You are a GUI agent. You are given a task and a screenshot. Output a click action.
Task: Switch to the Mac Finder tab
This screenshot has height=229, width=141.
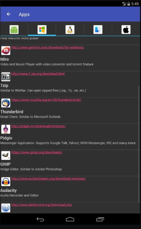tap(98, 29)
